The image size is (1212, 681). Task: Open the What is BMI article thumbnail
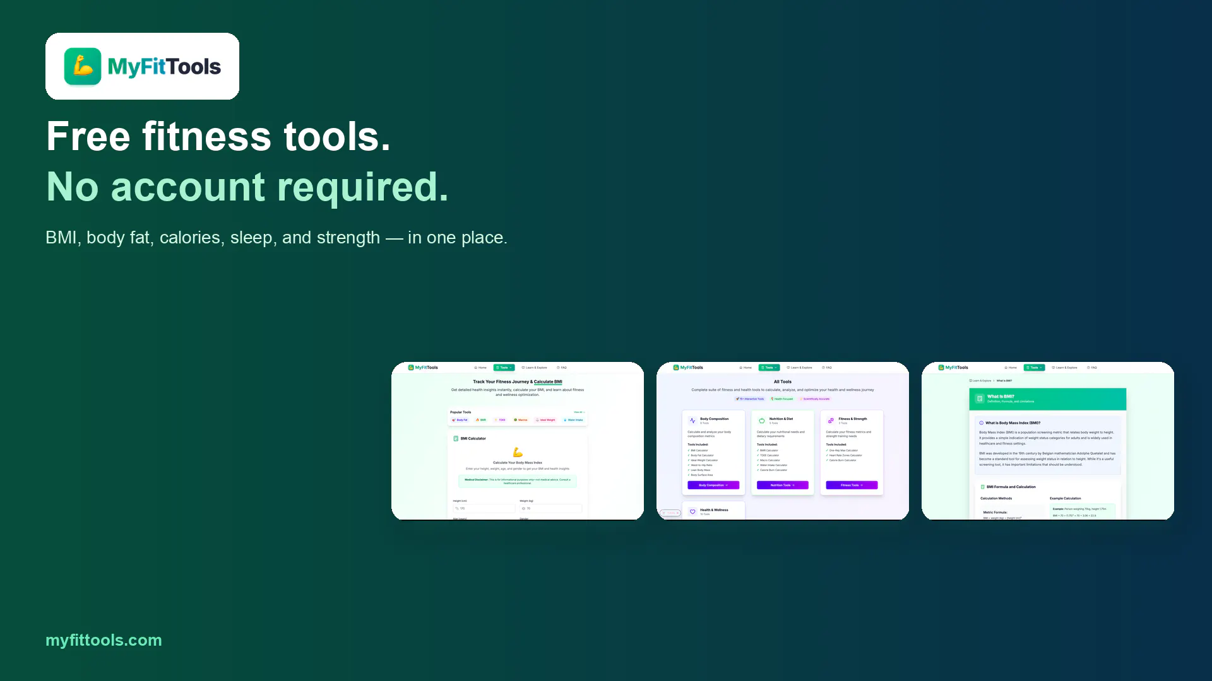pos(1048,441)
